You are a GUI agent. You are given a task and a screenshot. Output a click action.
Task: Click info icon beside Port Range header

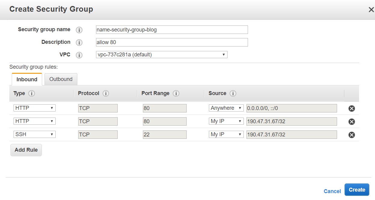(x=176, y=94)
